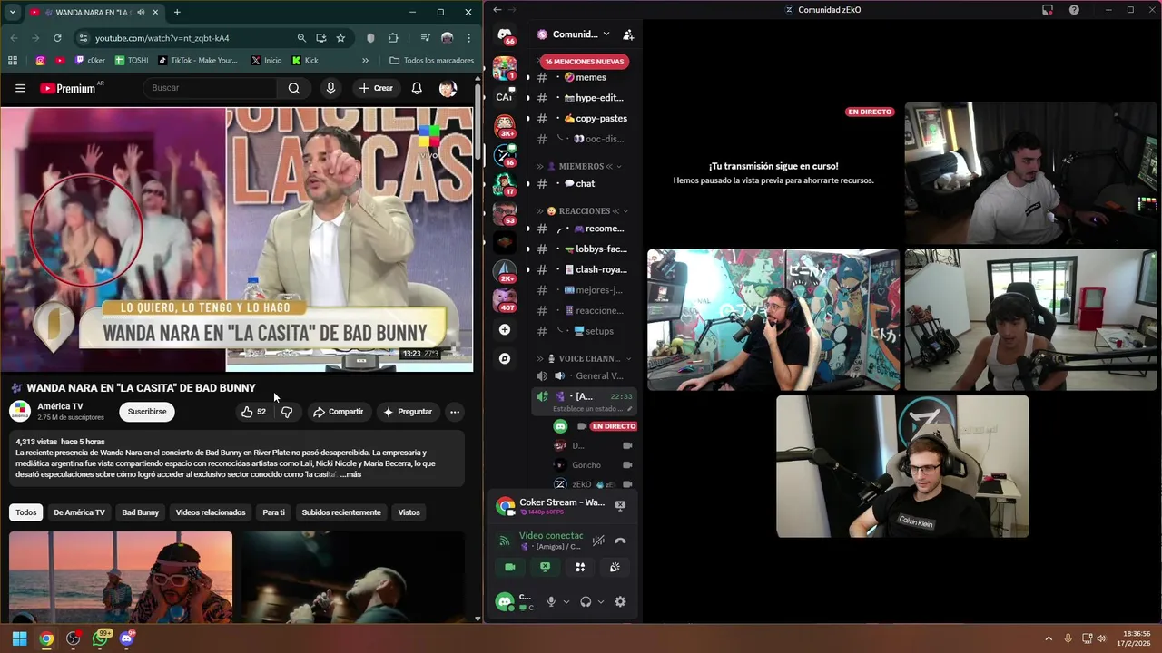The image size is (1162, 653).
Task: Toggle Discord camera on or off
Action: [510, 567]
